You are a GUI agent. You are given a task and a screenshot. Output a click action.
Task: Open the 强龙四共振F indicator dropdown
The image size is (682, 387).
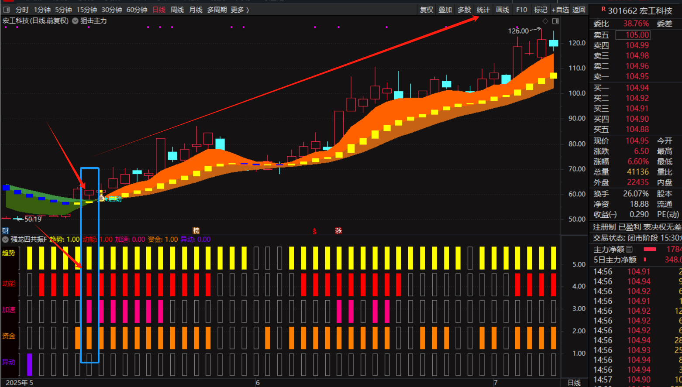pos(5,240)
